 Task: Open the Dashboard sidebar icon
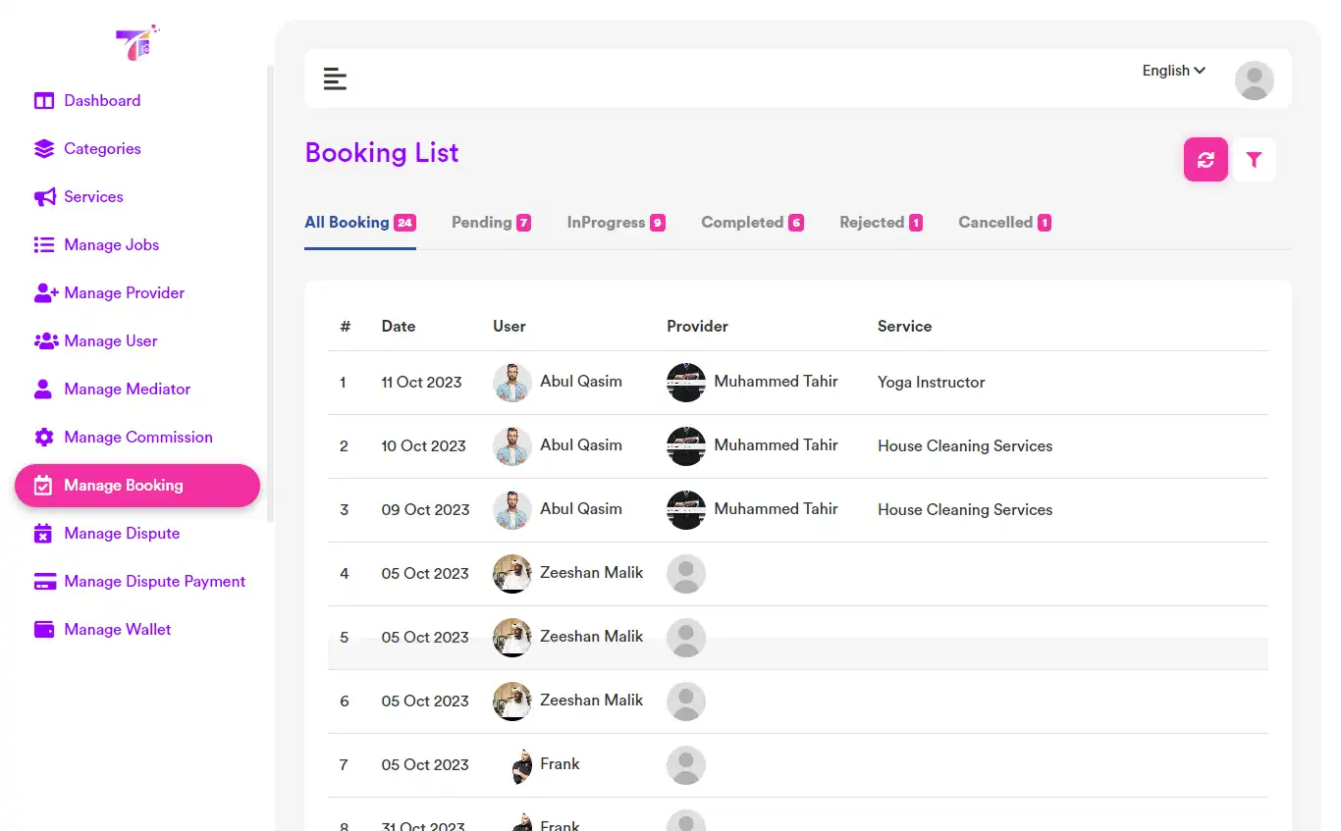click(44, 100)
